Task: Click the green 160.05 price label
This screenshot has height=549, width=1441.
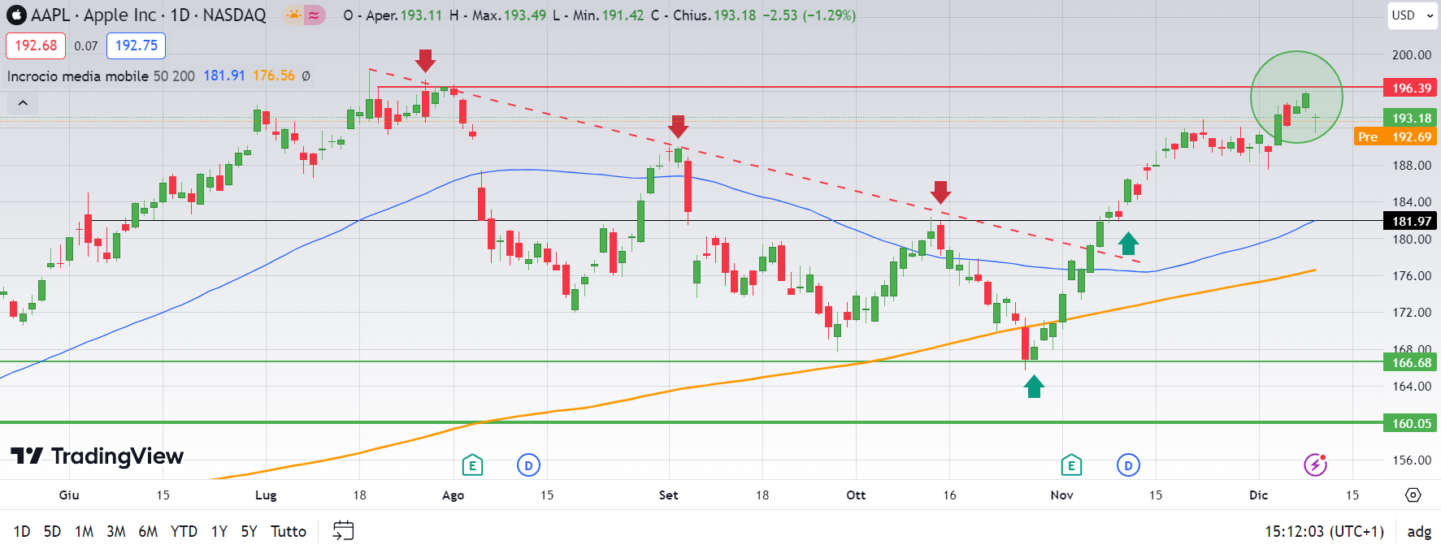Action: tap(1410, 423)
